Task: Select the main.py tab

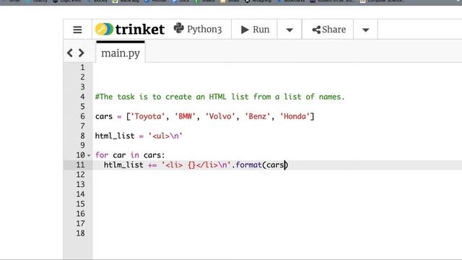Action: click(x=121, y=53)
